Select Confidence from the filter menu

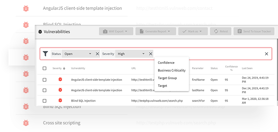[x=166, y=63]
